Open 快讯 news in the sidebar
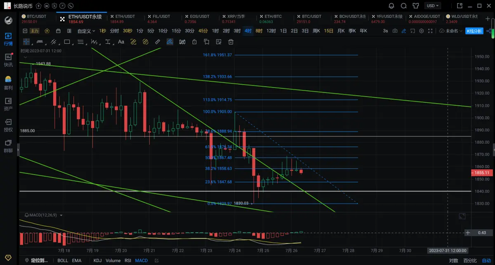 click(x=8, y=60)
